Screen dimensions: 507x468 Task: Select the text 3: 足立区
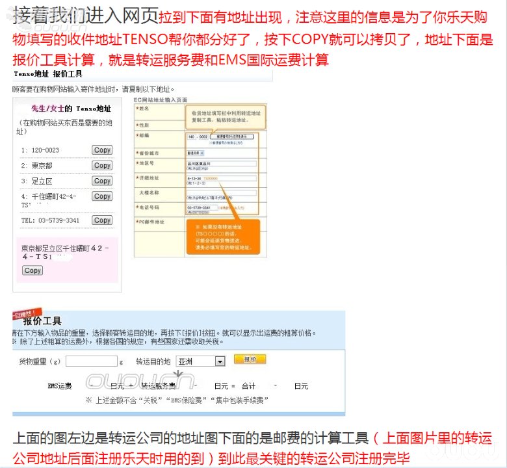coord(36,181)
